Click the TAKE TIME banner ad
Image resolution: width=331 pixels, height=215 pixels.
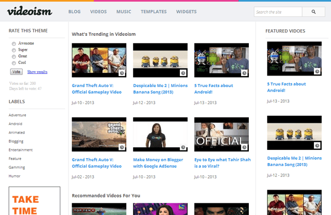(34, 201)
